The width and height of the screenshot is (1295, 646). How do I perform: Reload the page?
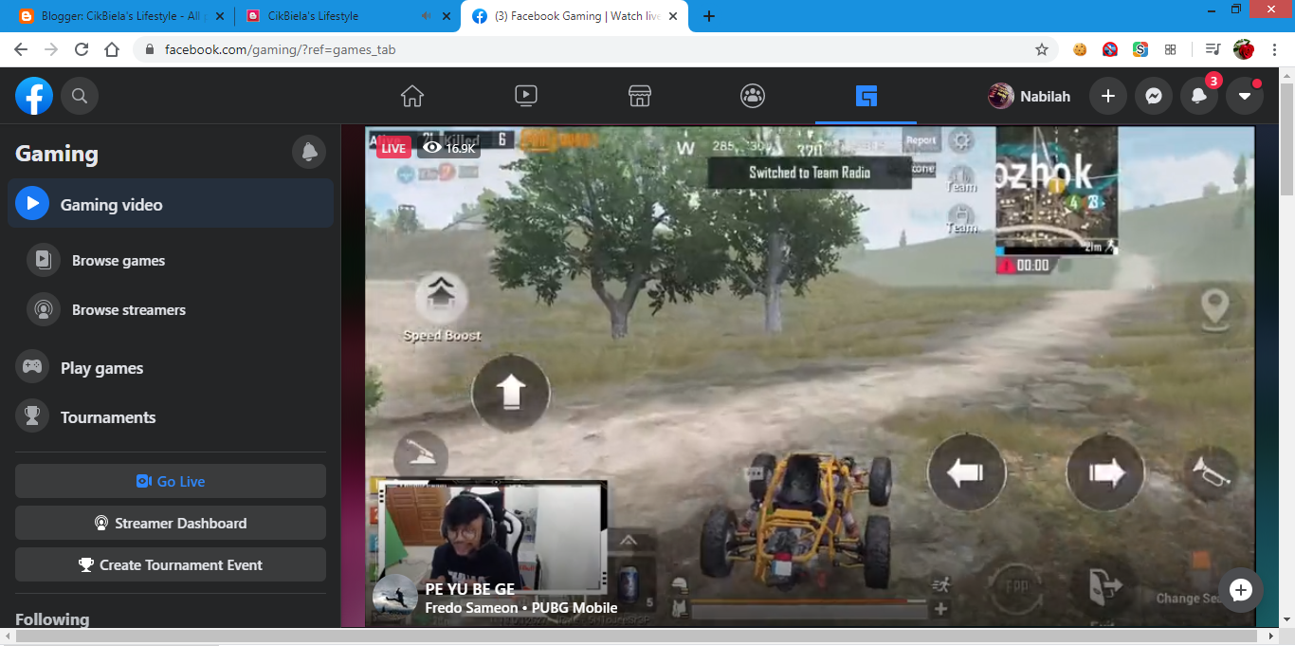coord(82,49)
